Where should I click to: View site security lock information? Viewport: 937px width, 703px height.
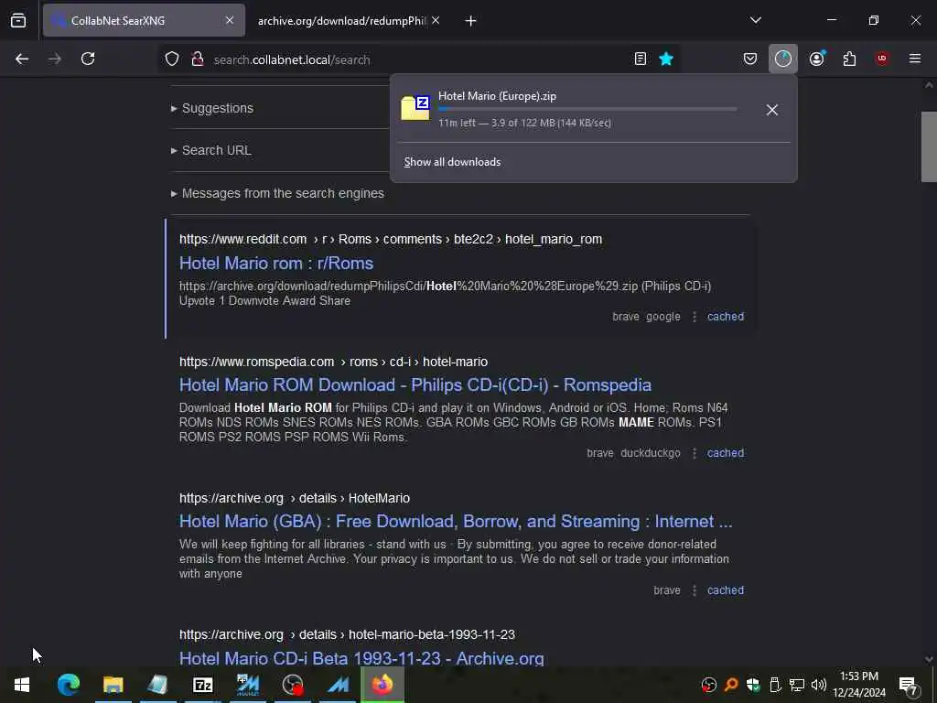[x=198, y=59]
